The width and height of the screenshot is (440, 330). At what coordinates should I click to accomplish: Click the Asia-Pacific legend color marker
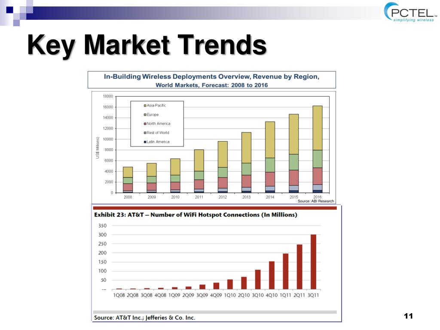145,106
